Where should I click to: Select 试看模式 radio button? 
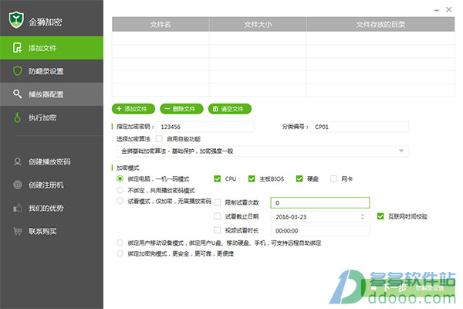pos(120,201)
